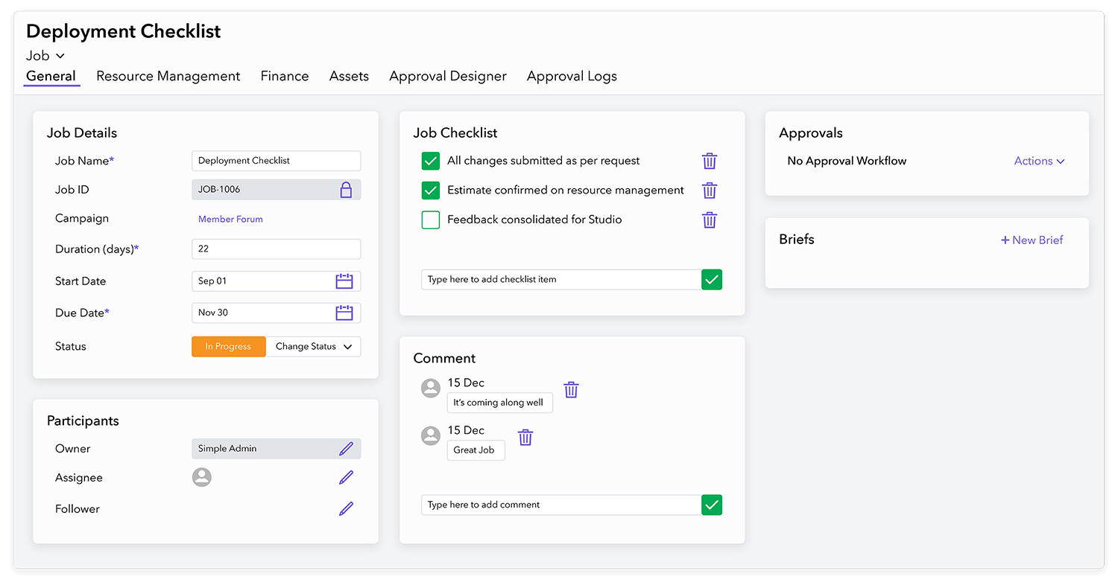Image resolution: width=1118 pixels, height=585 pixels.
Task: Open the Finance tab
Action: pyautogui.click(x=285, y=76)
